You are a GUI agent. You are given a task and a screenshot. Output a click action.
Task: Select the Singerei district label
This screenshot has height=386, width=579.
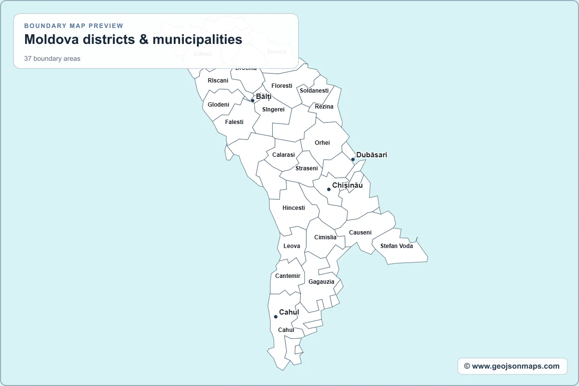(x=274, y=110)
